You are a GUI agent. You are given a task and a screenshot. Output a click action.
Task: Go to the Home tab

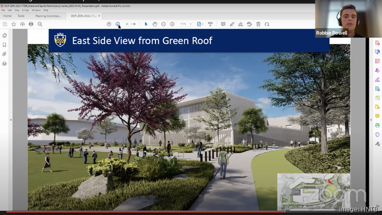(7, 16)
